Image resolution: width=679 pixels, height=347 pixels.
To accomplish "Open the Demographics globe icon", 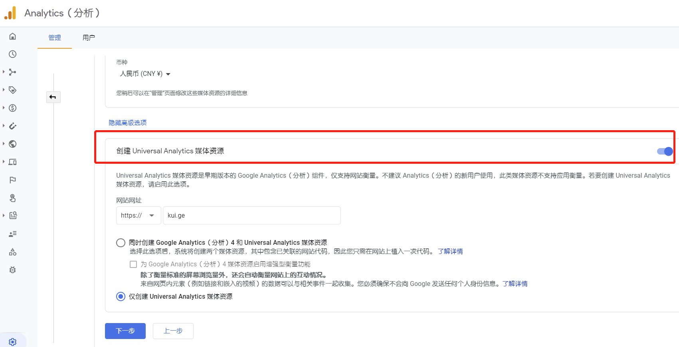I will [13, 144].
